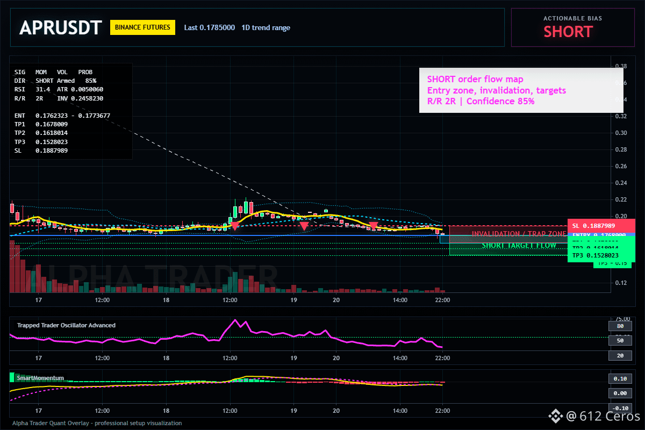Click the 0.00 level on SmartMomentum scale
645x430 pixels.
pos(620,393)
